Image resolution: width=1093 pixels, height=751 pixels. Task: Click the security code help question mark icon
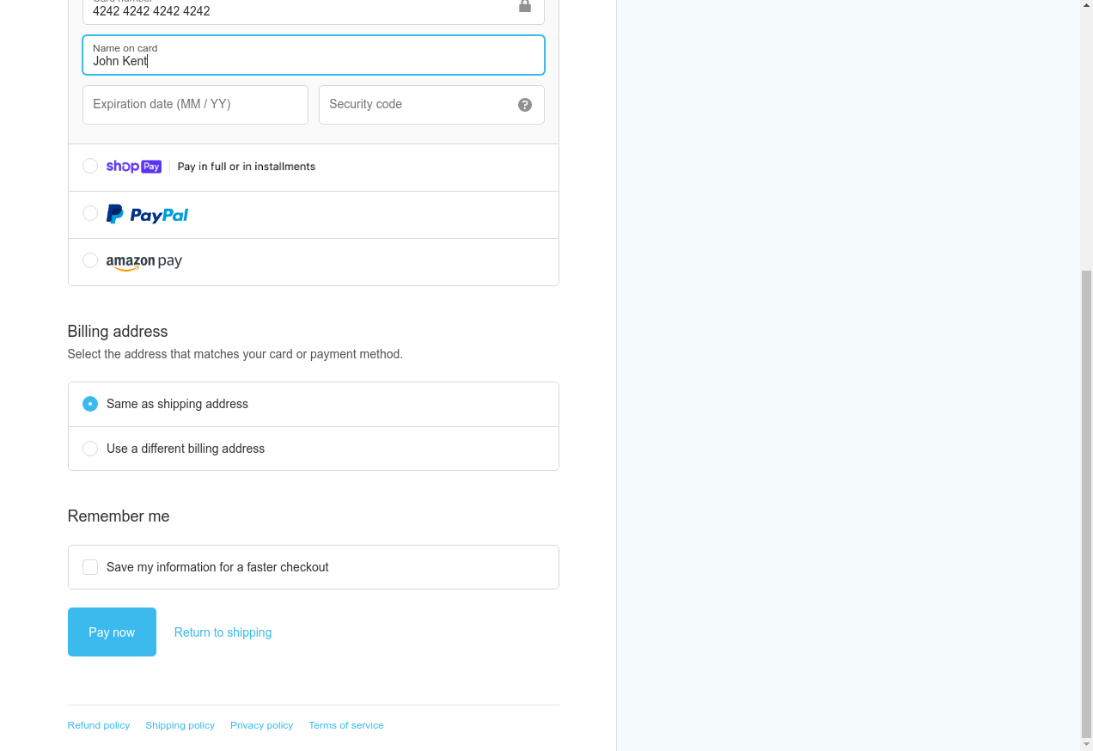click(525, 105)
